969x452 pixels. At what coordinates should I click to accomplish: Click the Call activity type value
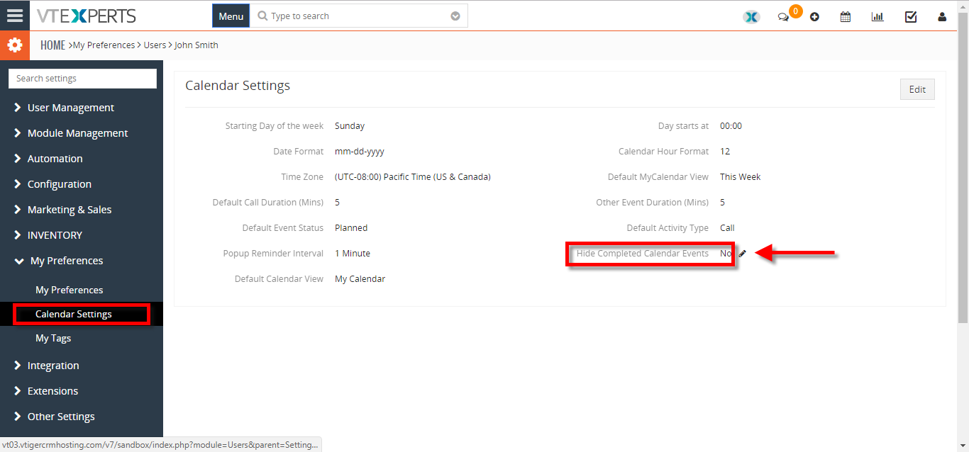pyautogui.click(x=727, y=228)
